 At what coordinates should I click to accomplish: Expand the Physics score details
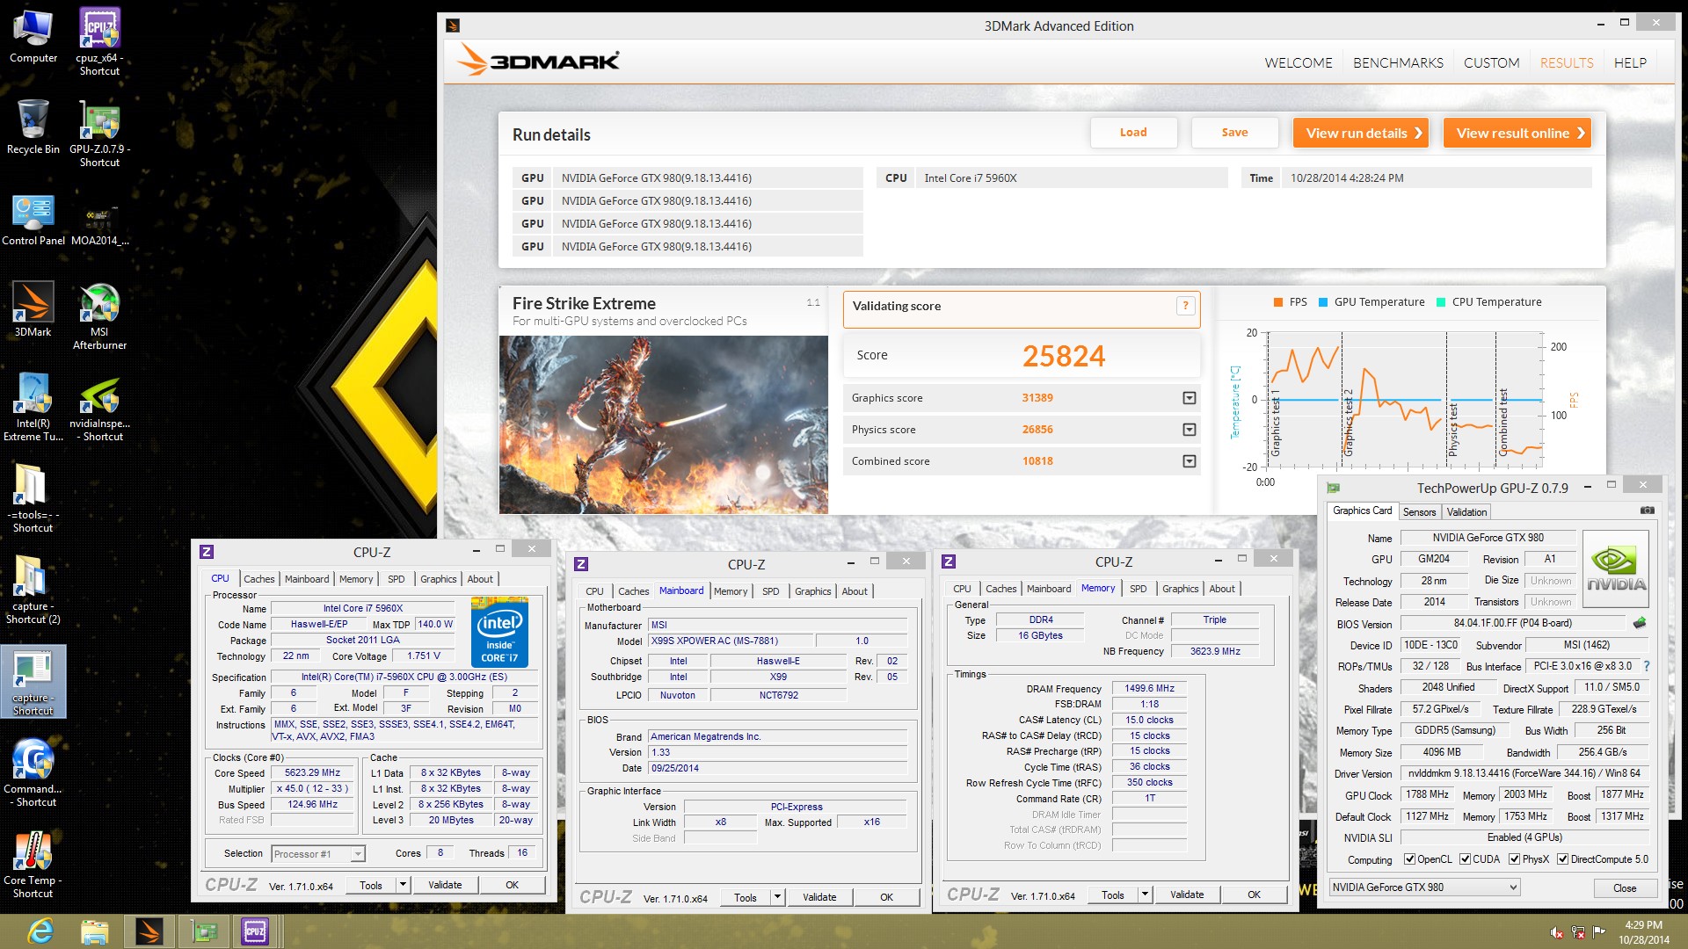(1190, 430)
